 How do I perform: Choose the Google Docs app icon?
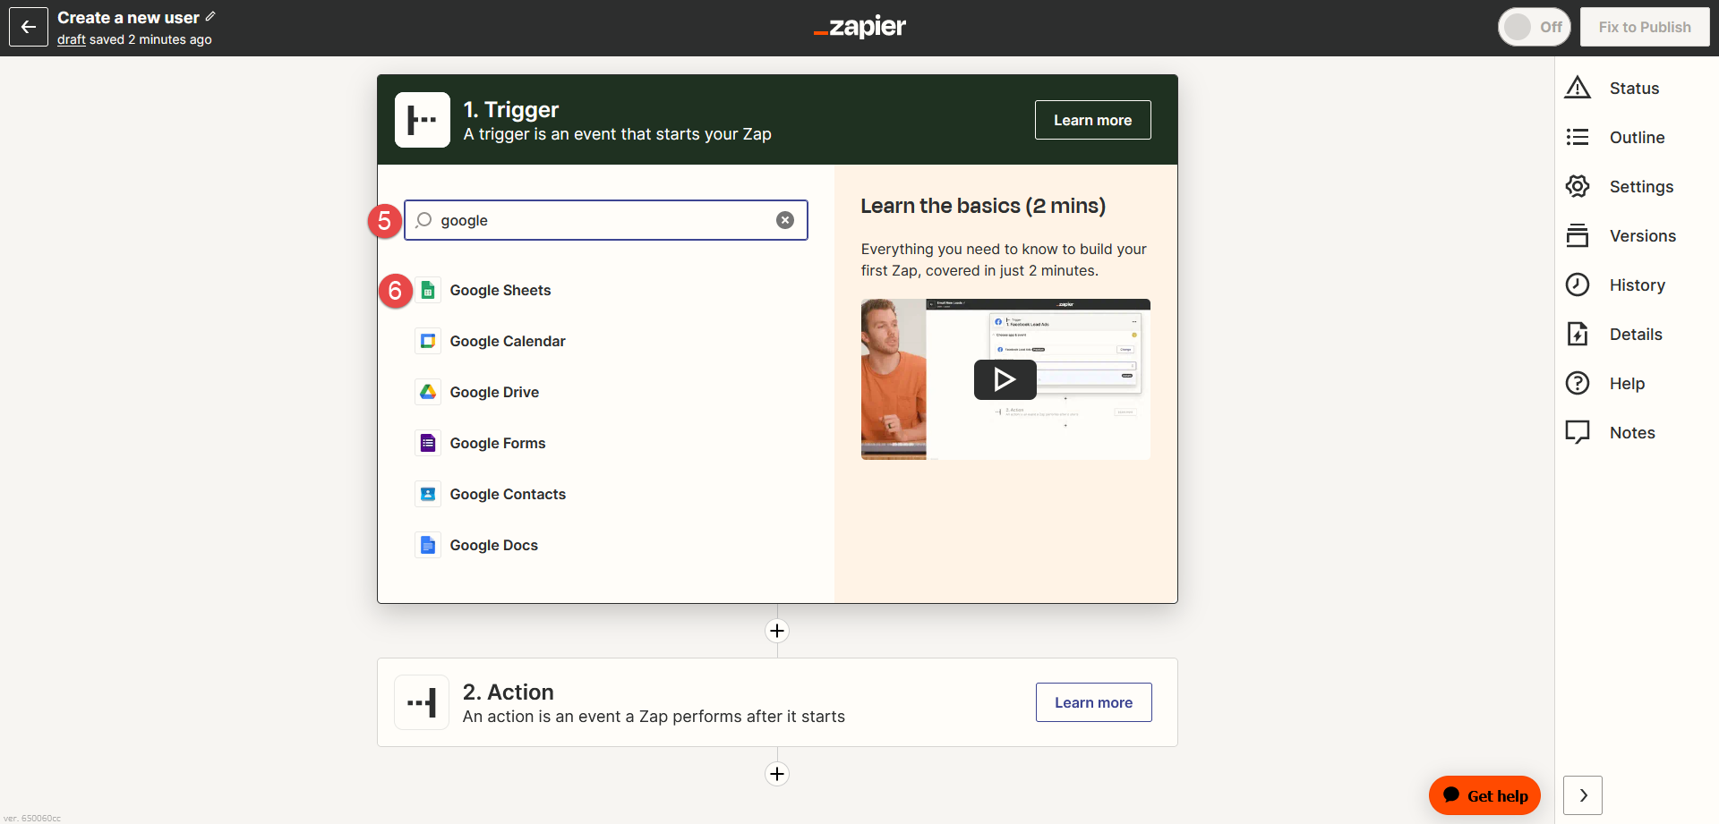(428, 545)
